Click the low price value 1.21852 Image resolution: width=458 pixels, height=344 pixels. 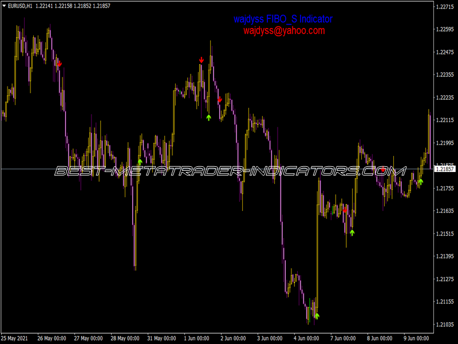pyautogui.click(x=82, y=6)
